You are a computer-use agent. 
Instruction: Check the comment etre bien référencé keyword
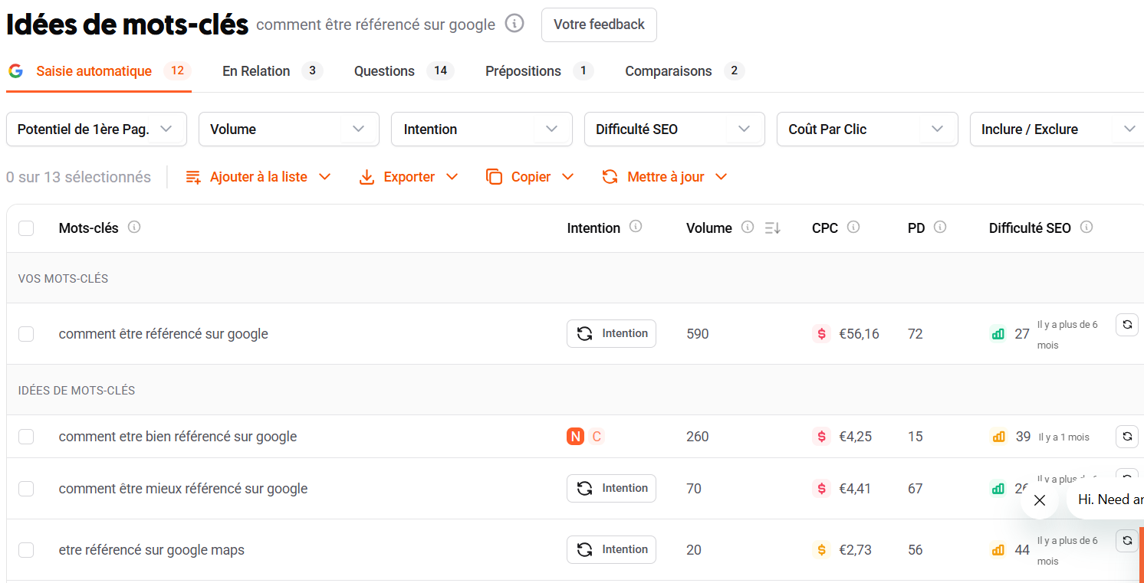(x=26, y=436)
